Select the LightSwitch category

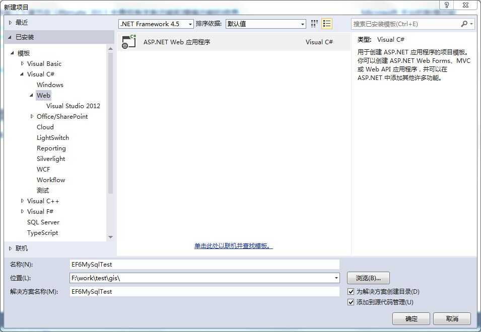(53, 138)
